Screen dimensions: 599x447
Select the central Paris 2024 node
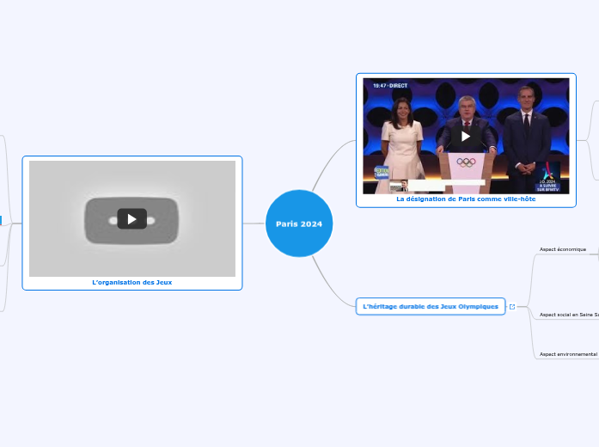pyautogui.click(x=299, y=223)
